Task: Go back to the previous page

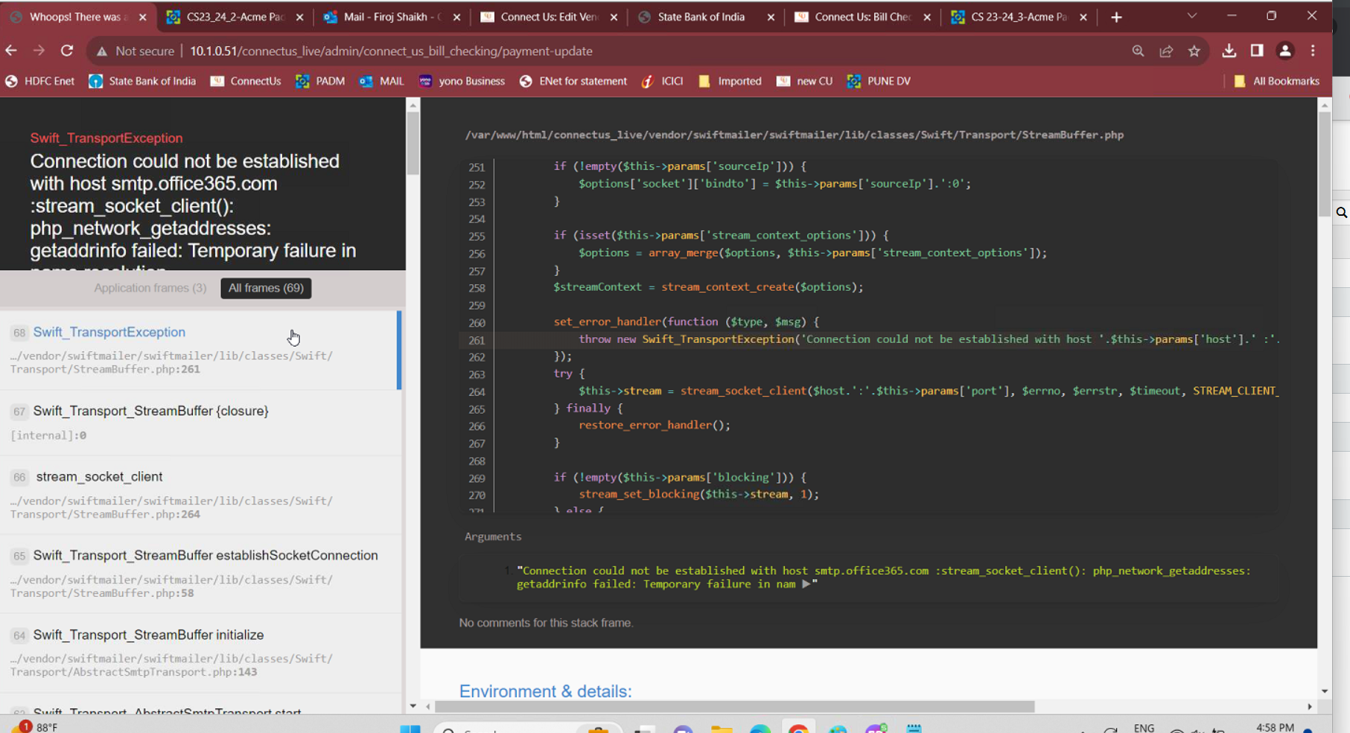Action: tap(11, 51)
